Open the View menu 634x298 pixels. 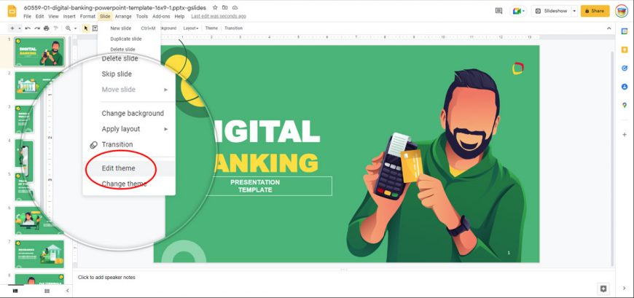(x=53, y=17)
